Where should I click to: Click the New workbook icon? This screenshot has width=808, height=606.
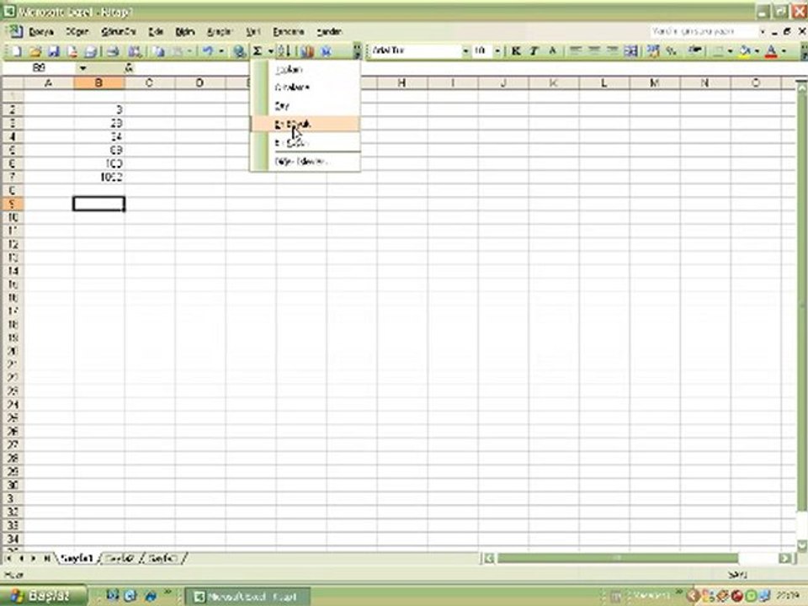[17, 51]
